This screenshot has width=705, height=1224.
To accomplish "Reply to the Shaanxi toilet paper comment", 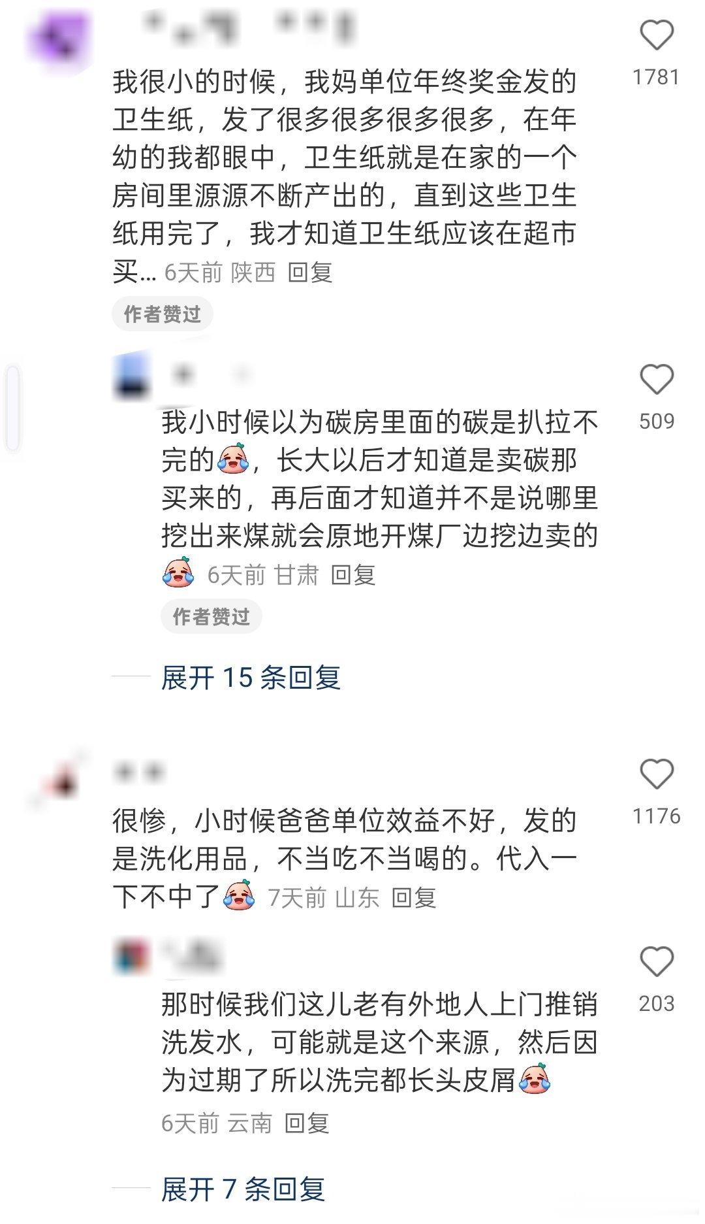I will click(310, 272).
